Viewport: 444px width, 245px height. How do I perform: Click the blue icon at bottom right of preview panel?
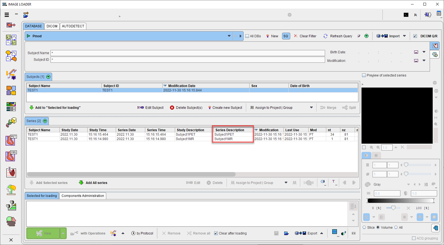click(x=435, y=228)
